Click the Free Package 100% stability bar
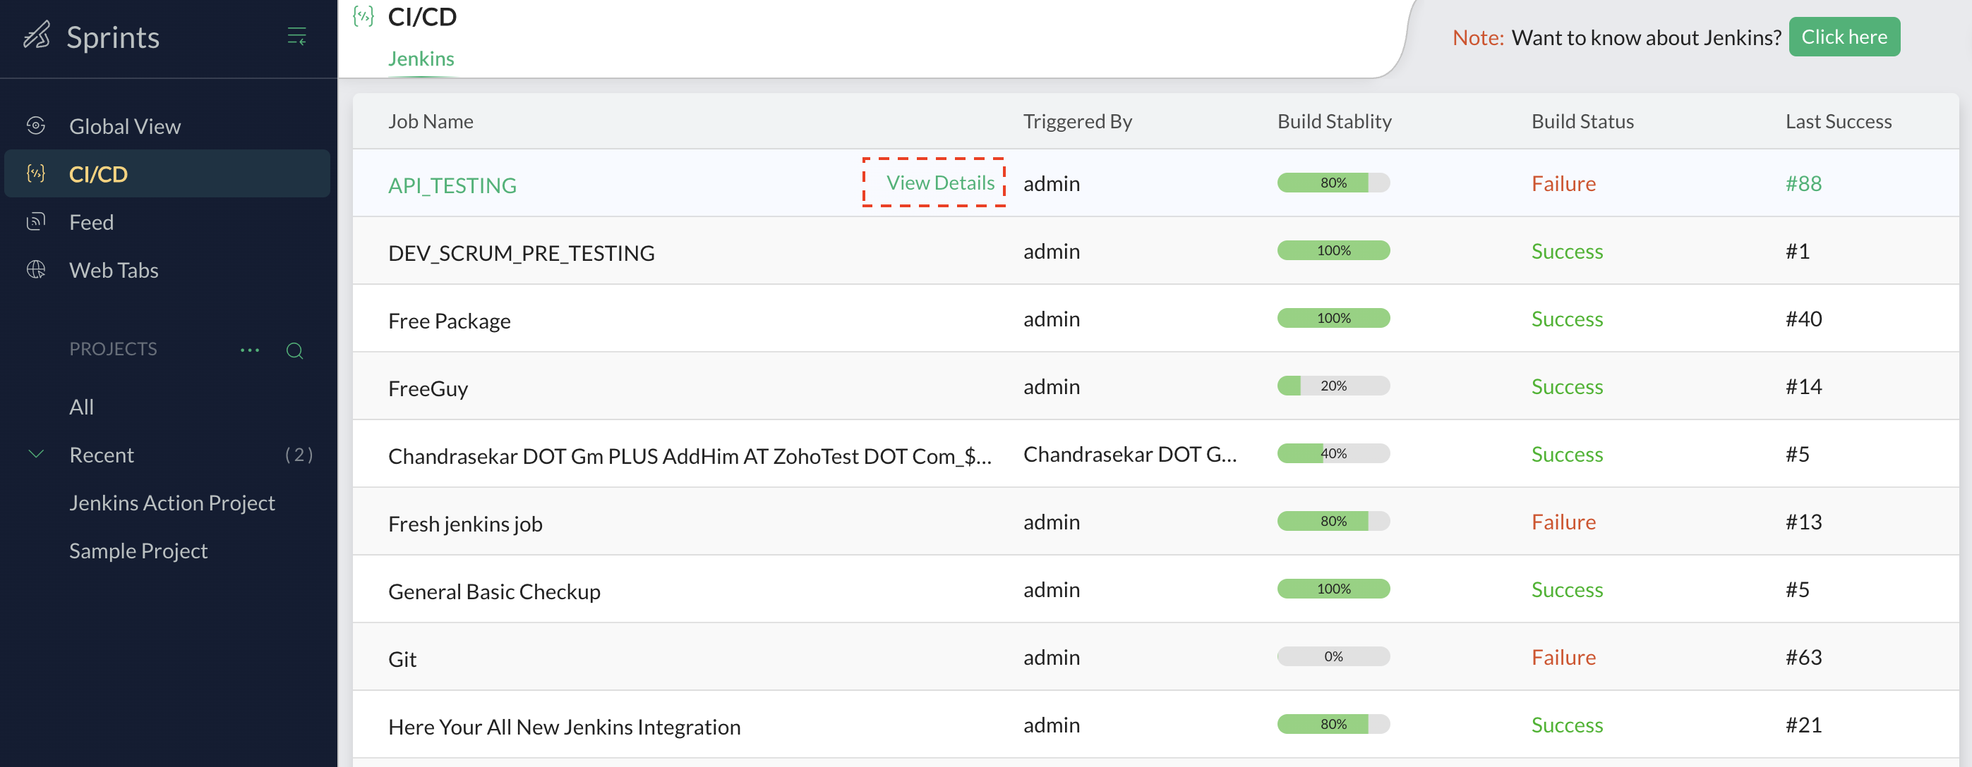The image size is (1972, 767). click(1333, 318)
